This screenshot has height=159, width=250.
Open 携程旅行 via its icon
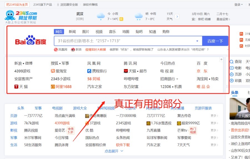(x=89, y=71)
